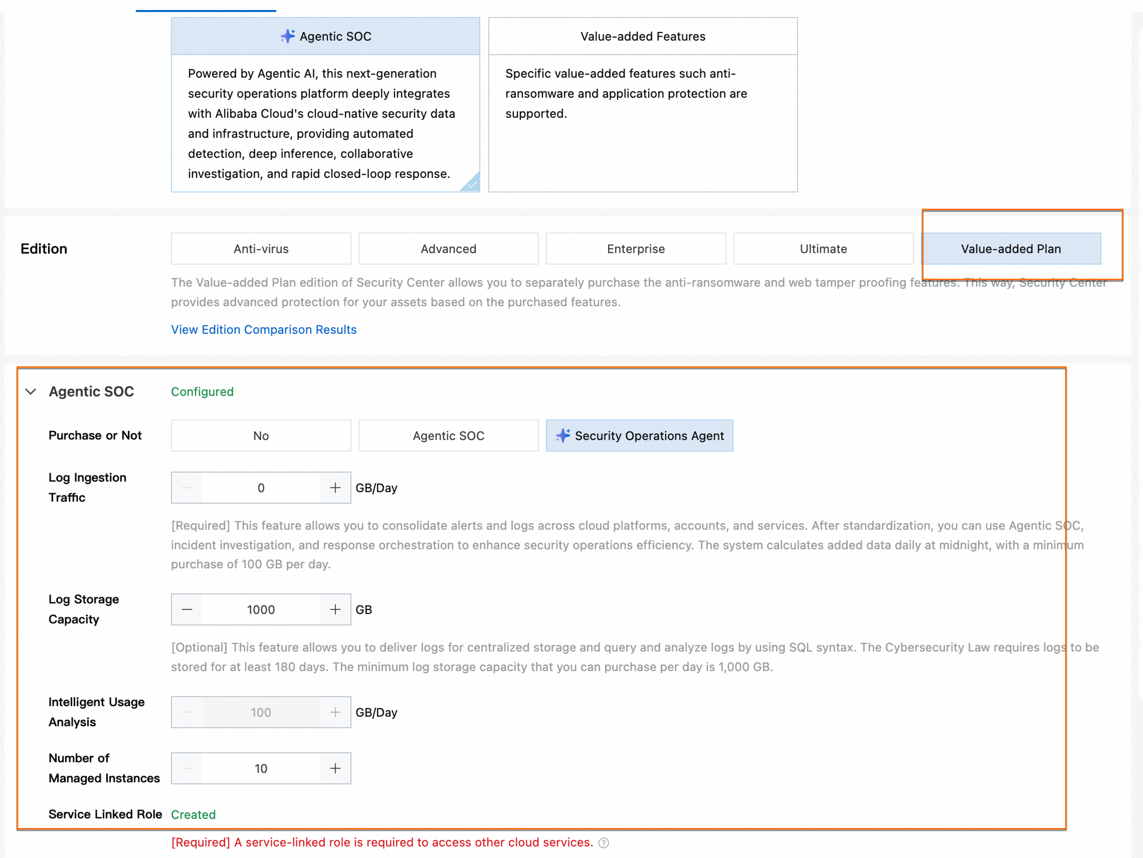Collapse the Agentic SOC section chevron
The image size is (1143, 858).
[31, 392]
